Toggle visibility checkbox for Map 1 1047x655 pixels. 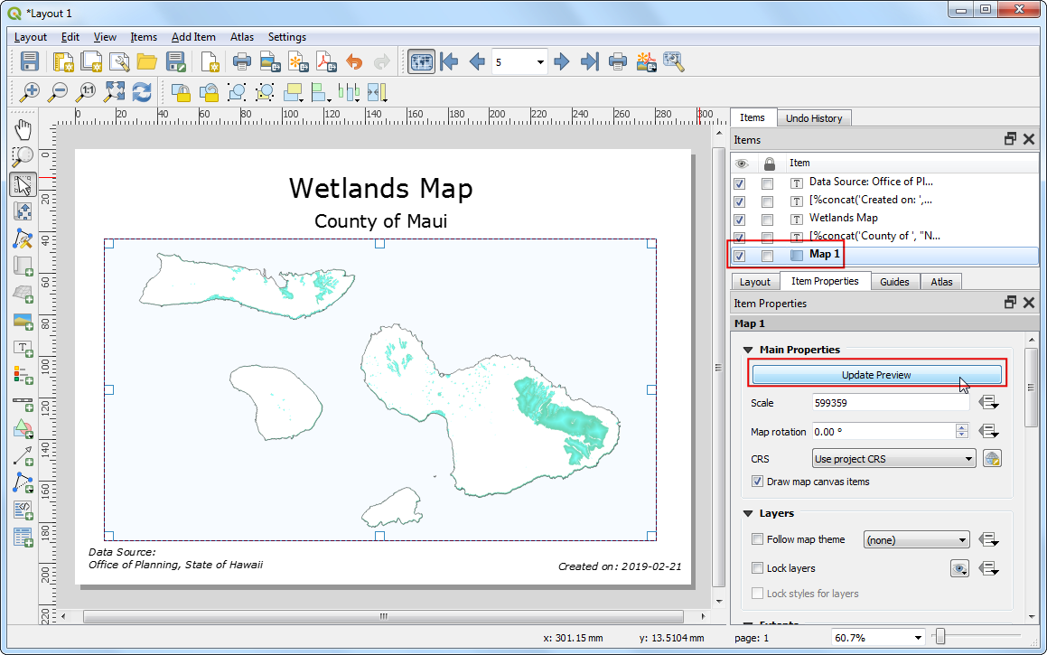pyautogui.click(x=740, y=256)
